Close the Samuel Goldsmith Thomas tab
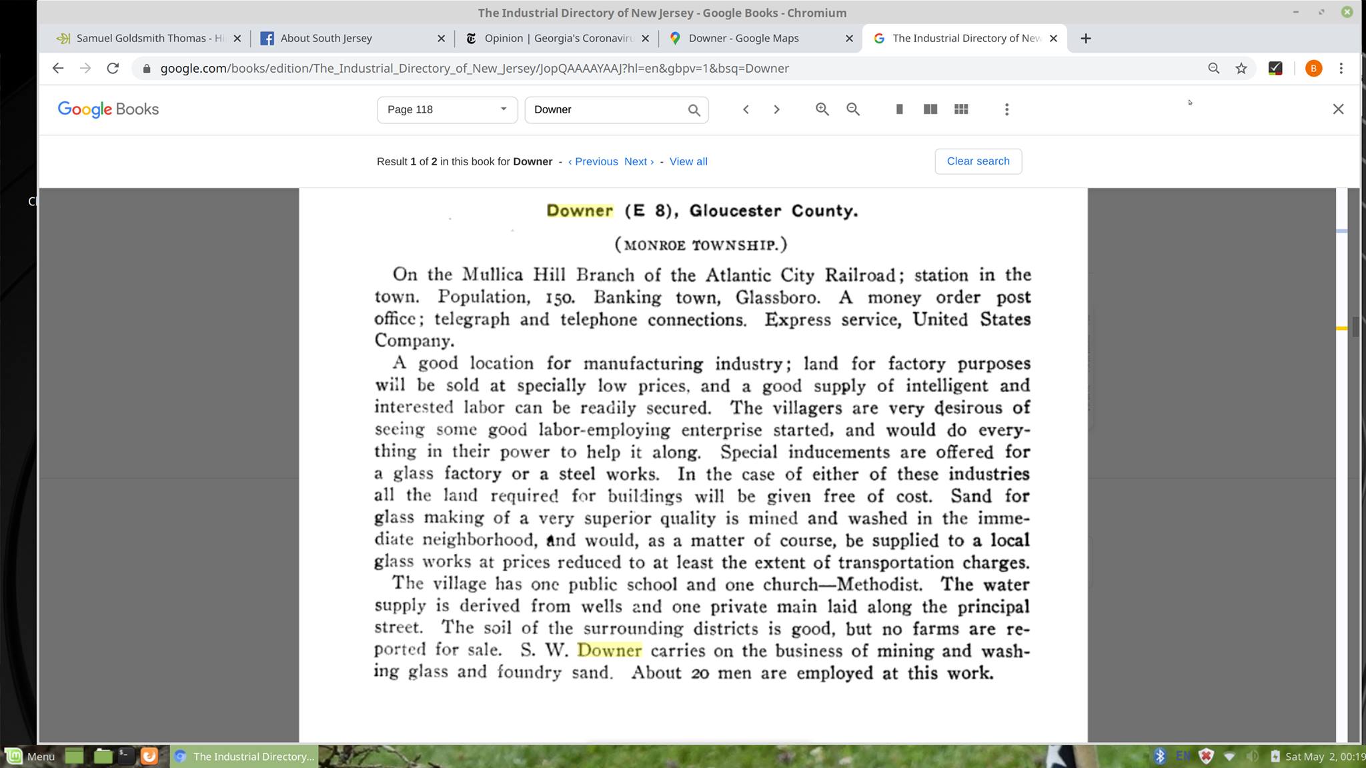 pos(237,39)
